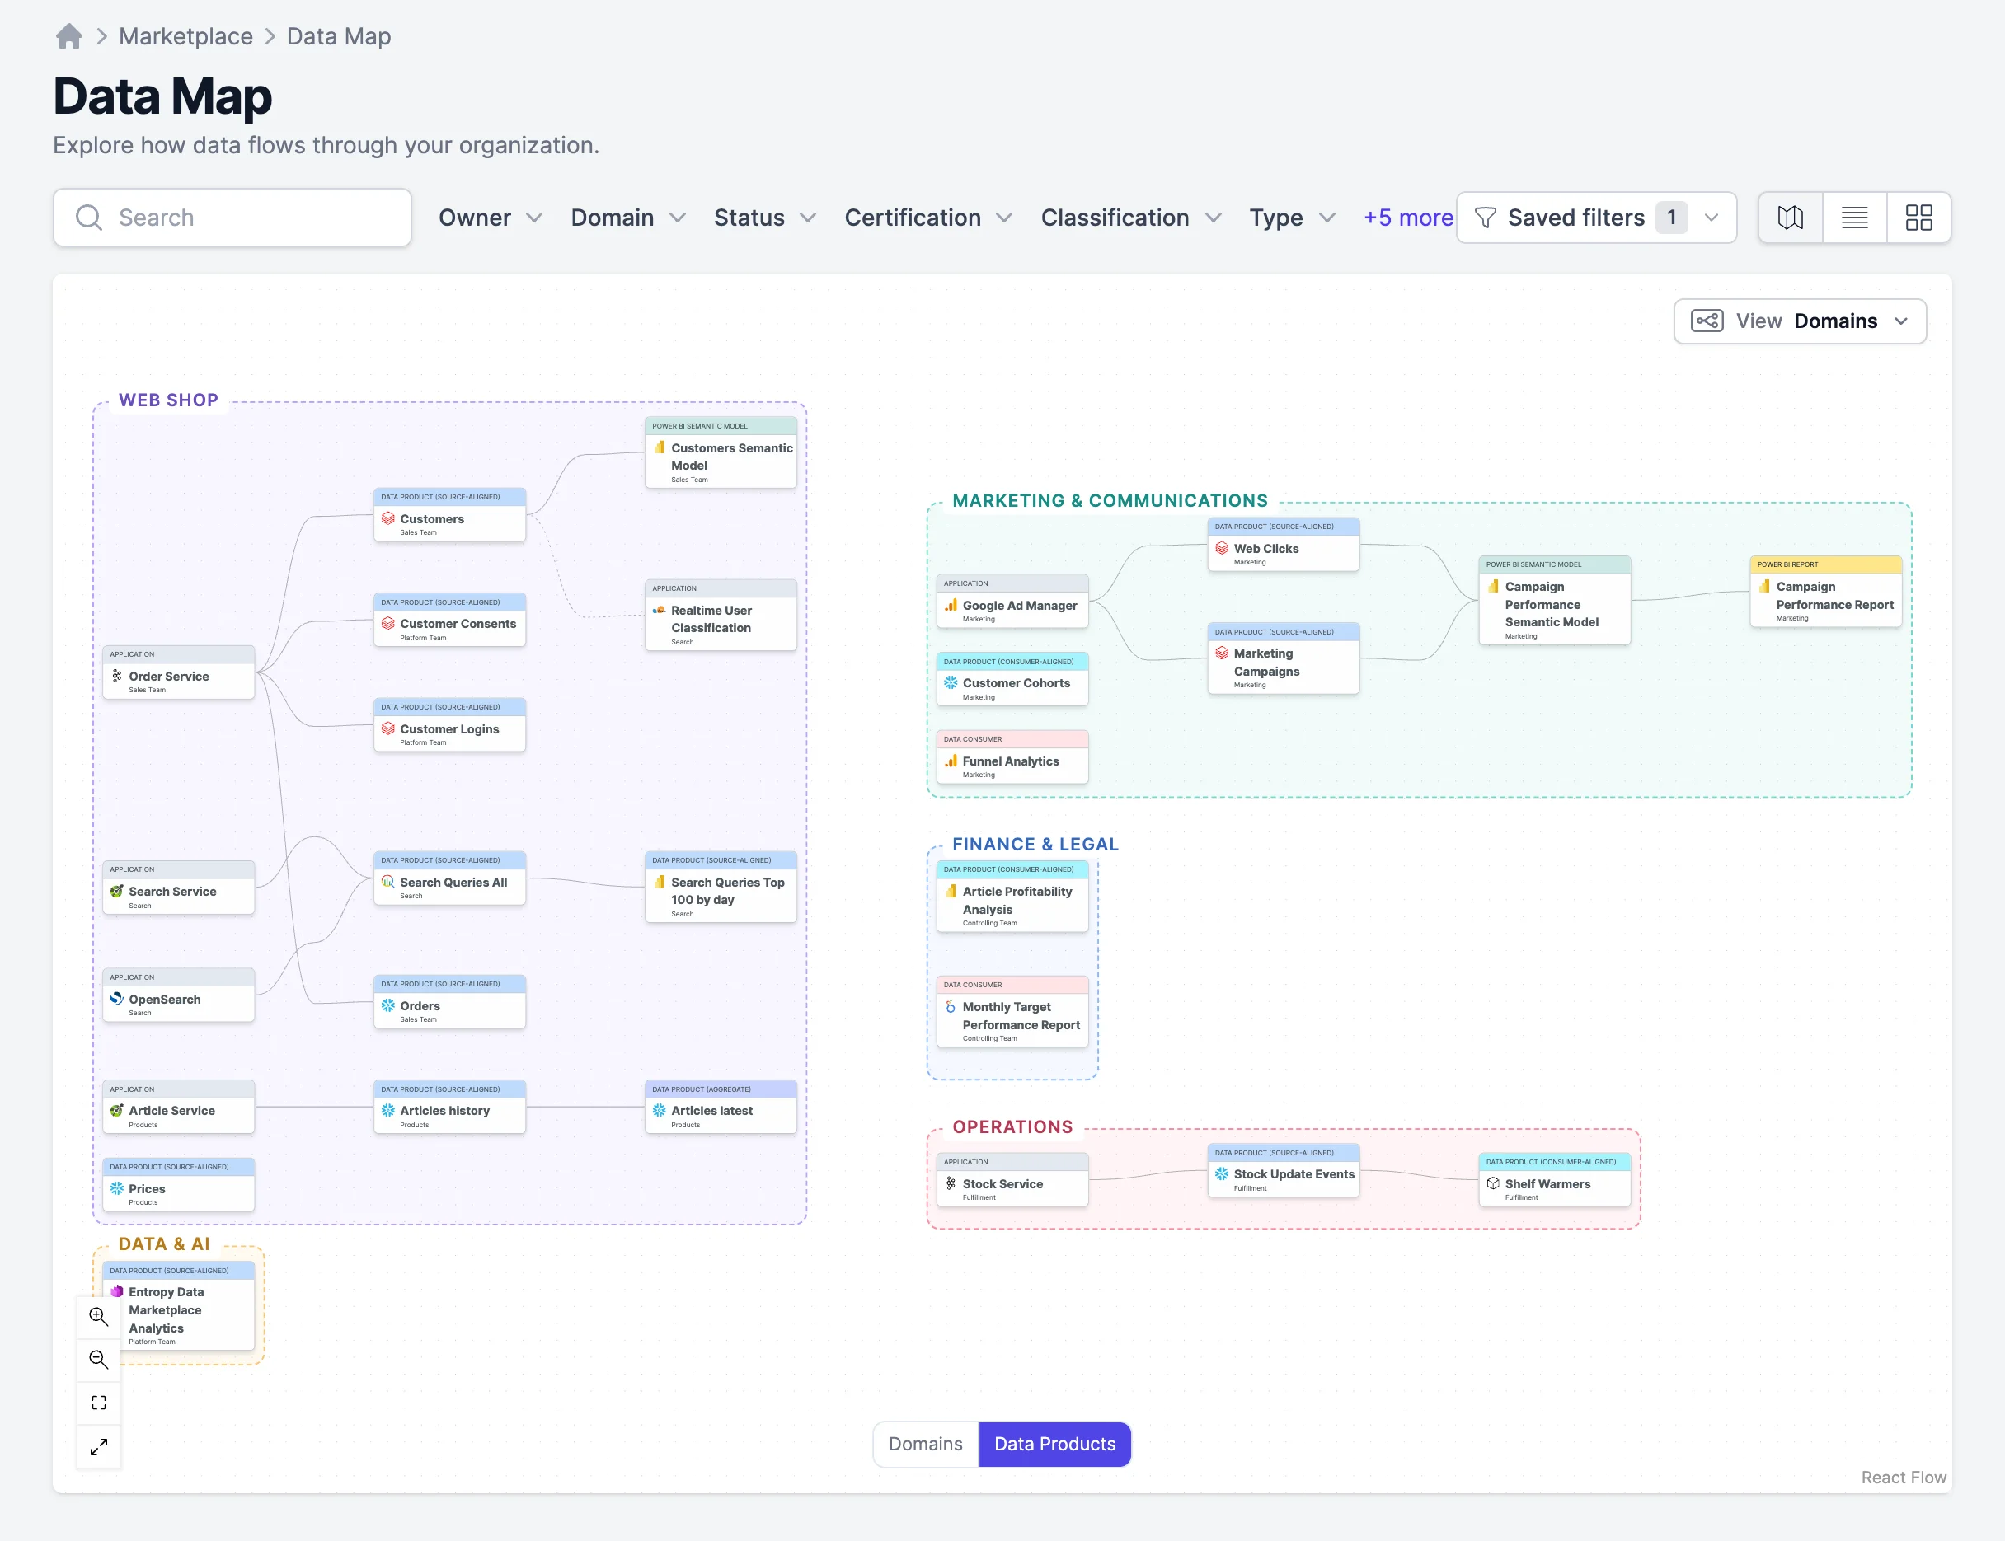Screen dimensions: 2005x1541
Task: Open the Domain filter dropdown
Action: [628, 218]
